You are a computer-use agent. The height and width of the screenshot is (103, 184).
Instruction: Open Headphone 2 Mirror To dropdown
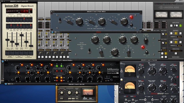tap(179, 45)
